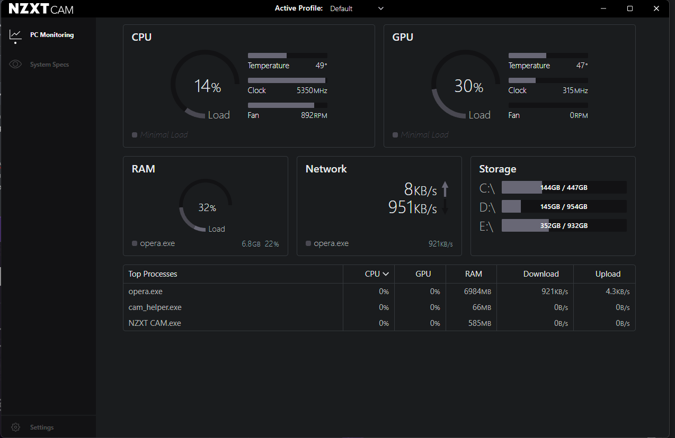Viewport: 675px width, 438px height.
Task: Click the System Specs eye icon
Action: point(15,65)
